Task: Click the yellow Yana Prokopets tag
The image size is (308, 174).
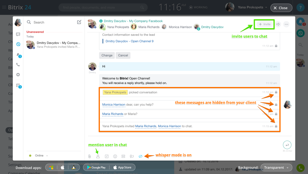Action: click(x=115, y=92)
